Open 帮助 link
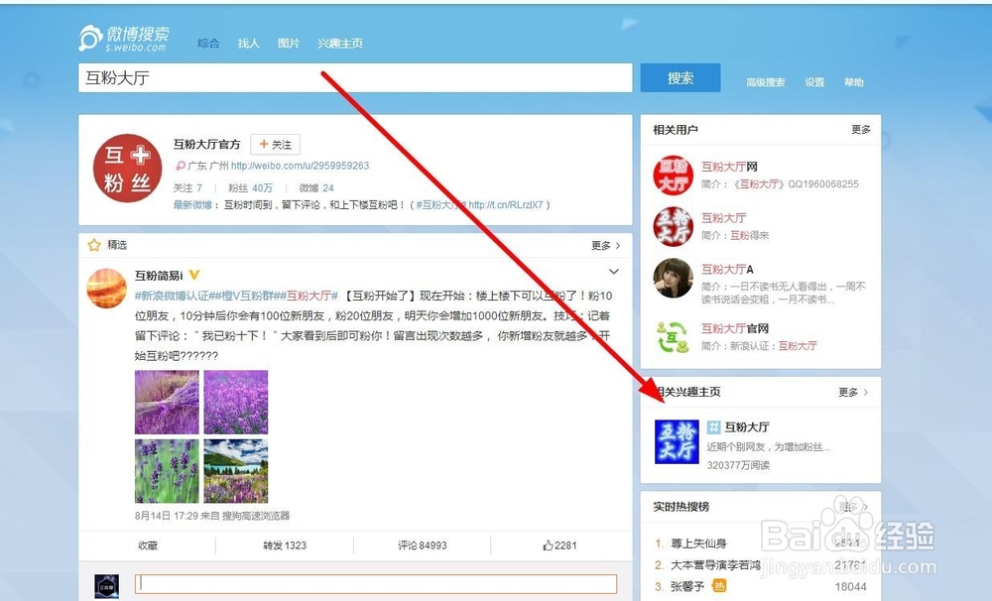The image size is (992, 601). (x=853, y=82)
